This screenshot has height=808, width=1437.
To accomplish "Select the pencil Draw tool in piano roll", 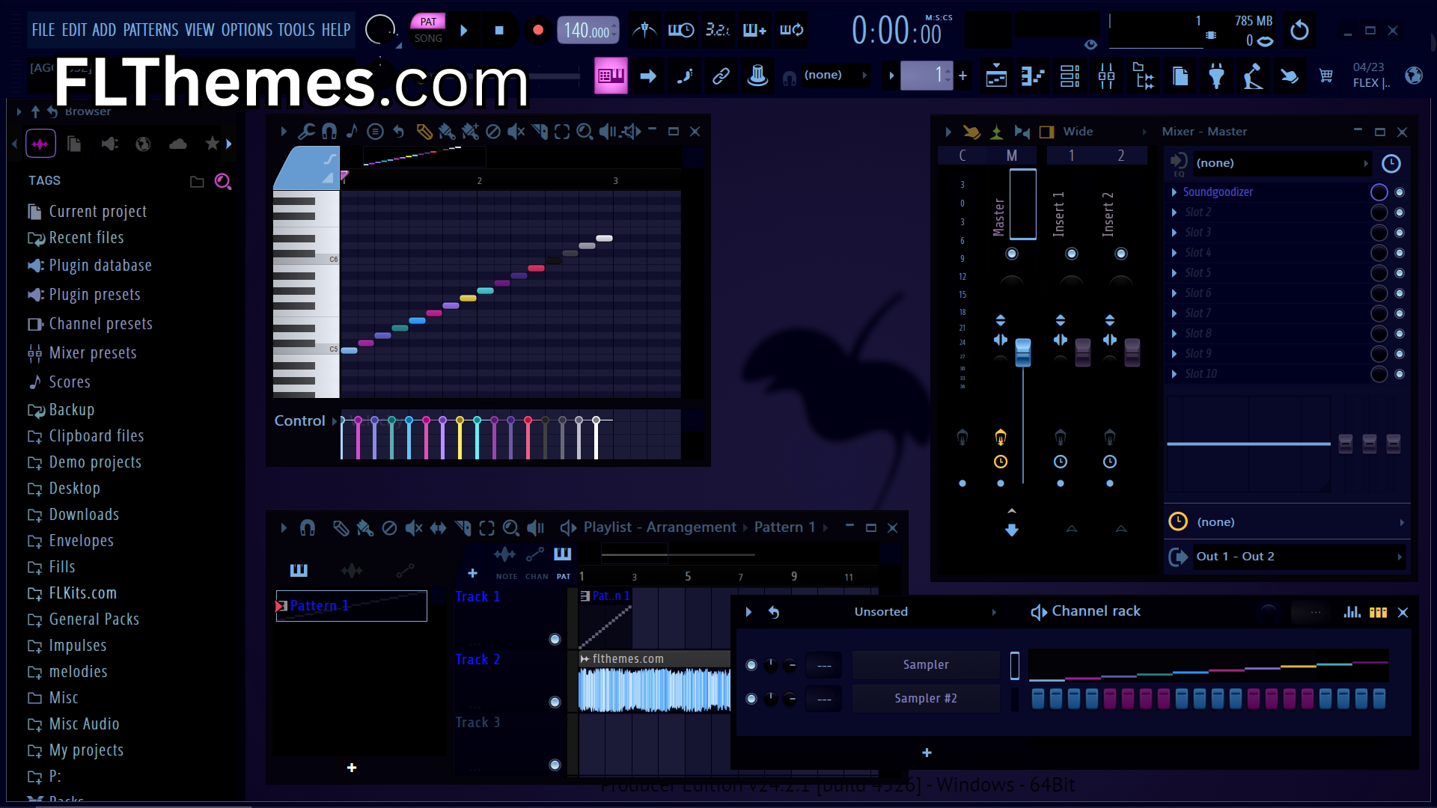I will (x=424, y=132).
